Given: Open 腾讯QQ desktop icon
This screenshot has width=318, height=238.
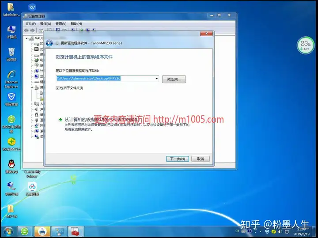Looking at the screenshot, I should (11, 166).
